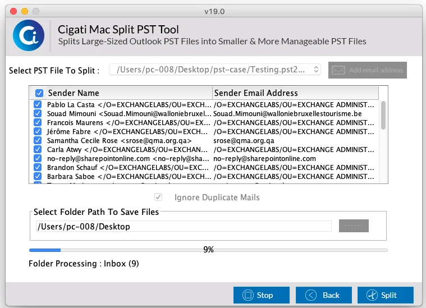Click the stop square icon
Image resolution: width=426 pixels, height=308 pixels.
(248, 295)
